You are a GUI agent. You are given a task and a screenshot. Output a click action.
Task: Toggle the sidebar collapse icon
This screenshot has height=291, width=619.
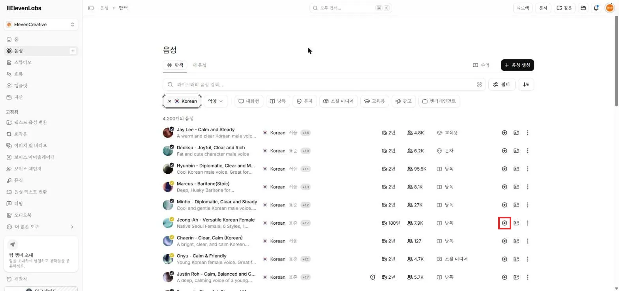[x=91, y=8]
